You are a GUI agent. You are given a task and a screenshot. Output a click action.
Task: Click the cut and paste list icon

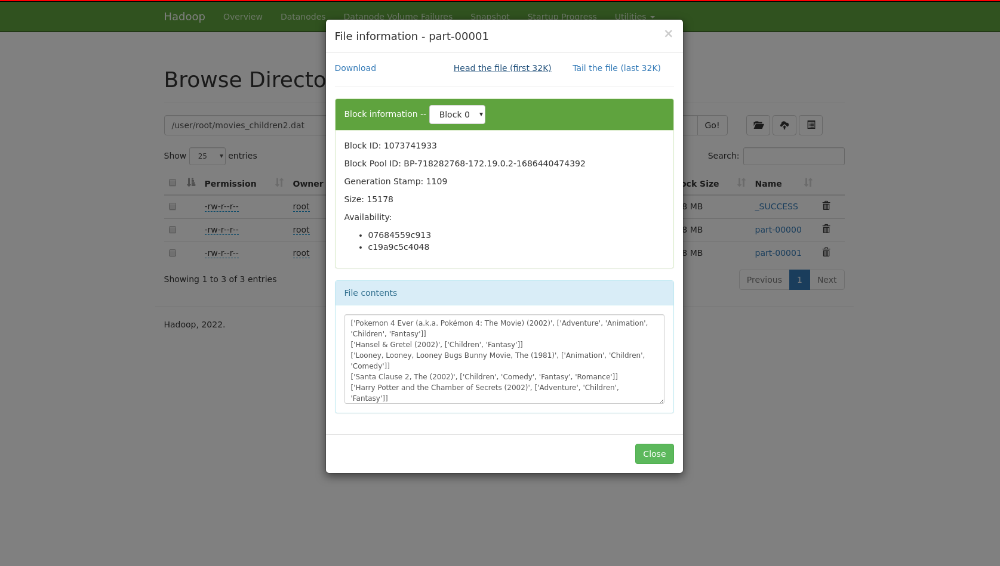click(x=811, y=125)
